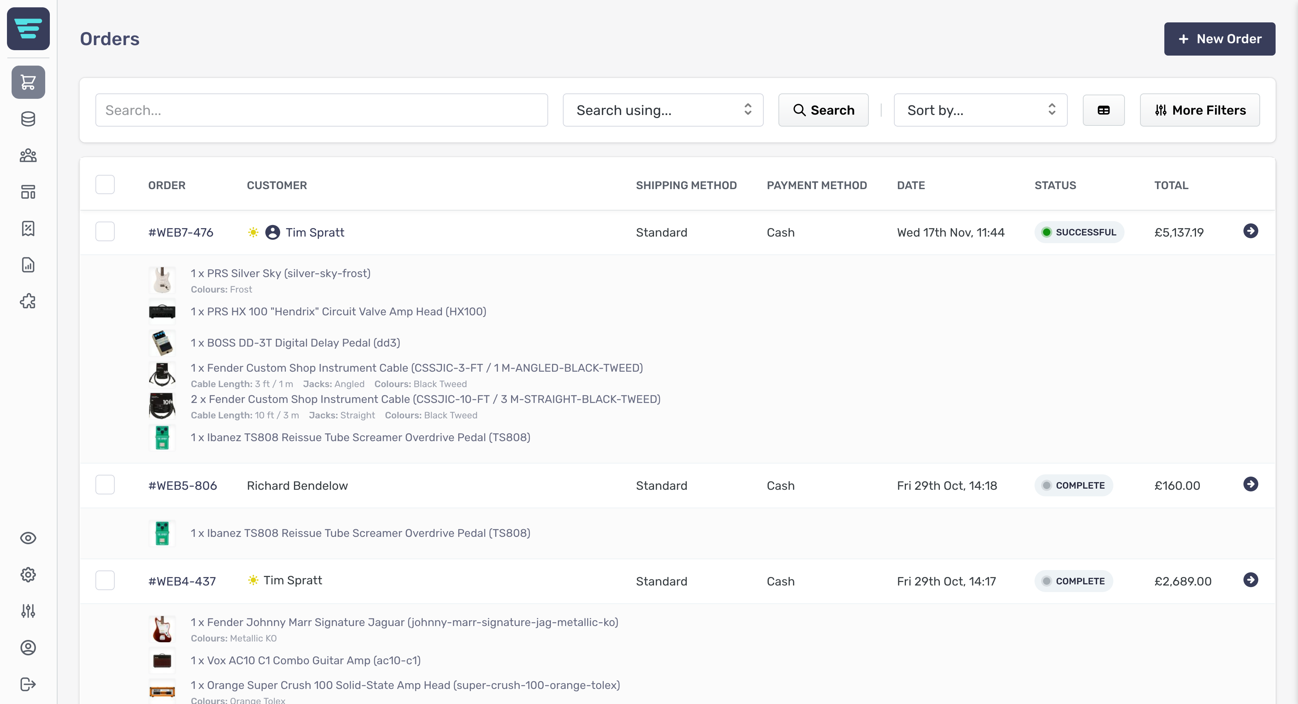Click the sliders icon in the sidebar
This screenshot has height=704, width=1298.
[28, 611]
